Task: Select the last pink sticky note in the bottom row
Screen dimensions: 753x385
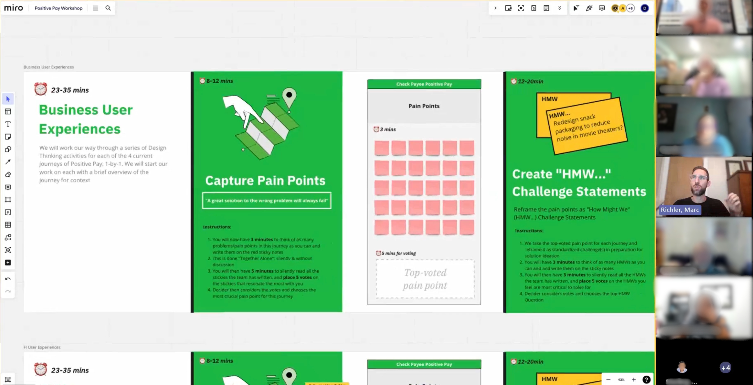Action: pyautogui.click(x=467, y=227)
